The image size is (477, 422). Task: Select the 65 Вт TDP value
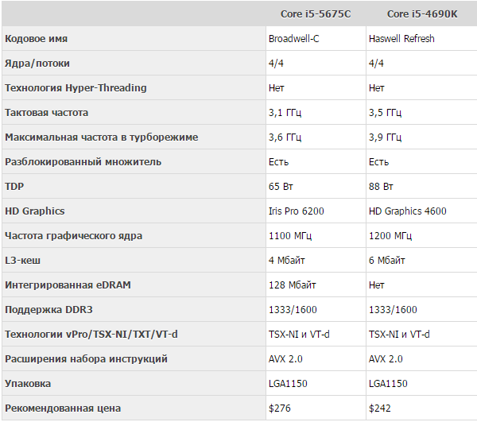point(282,187)
